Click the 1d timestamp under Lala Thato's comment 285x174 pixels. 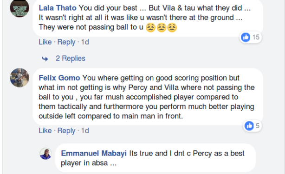(85, 42)
